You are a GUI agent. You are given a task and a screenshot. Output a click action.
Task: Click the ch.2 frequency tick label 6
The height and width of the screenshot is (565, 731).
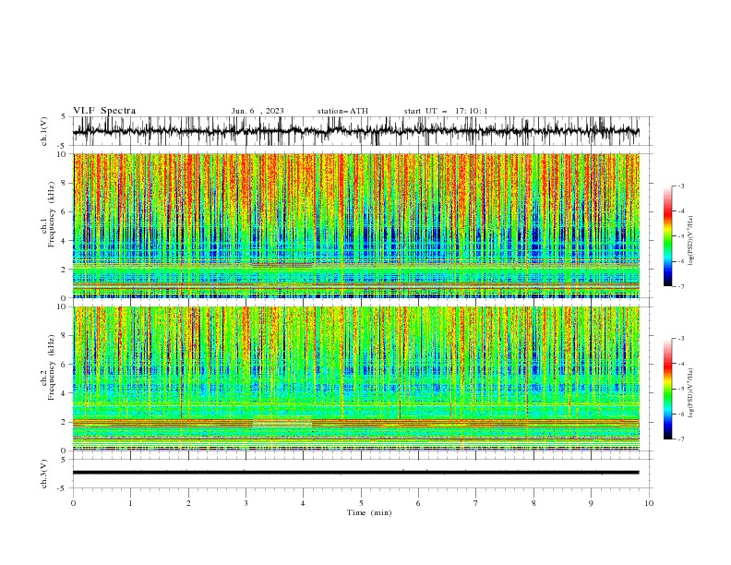[65, 365]
